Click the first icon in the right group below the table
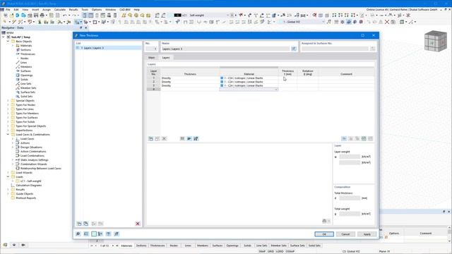The width and height of the screenshot is (452, 254). coord(344,138)
